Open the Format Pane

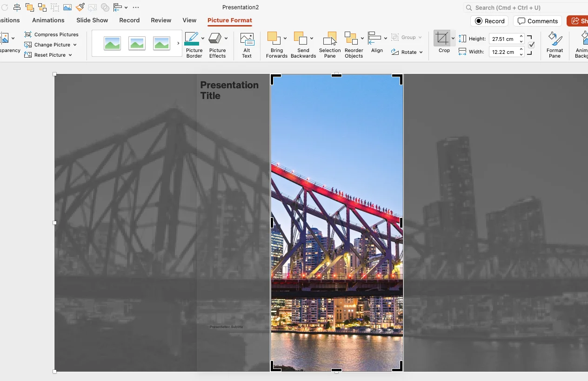[x=555, y=45]
